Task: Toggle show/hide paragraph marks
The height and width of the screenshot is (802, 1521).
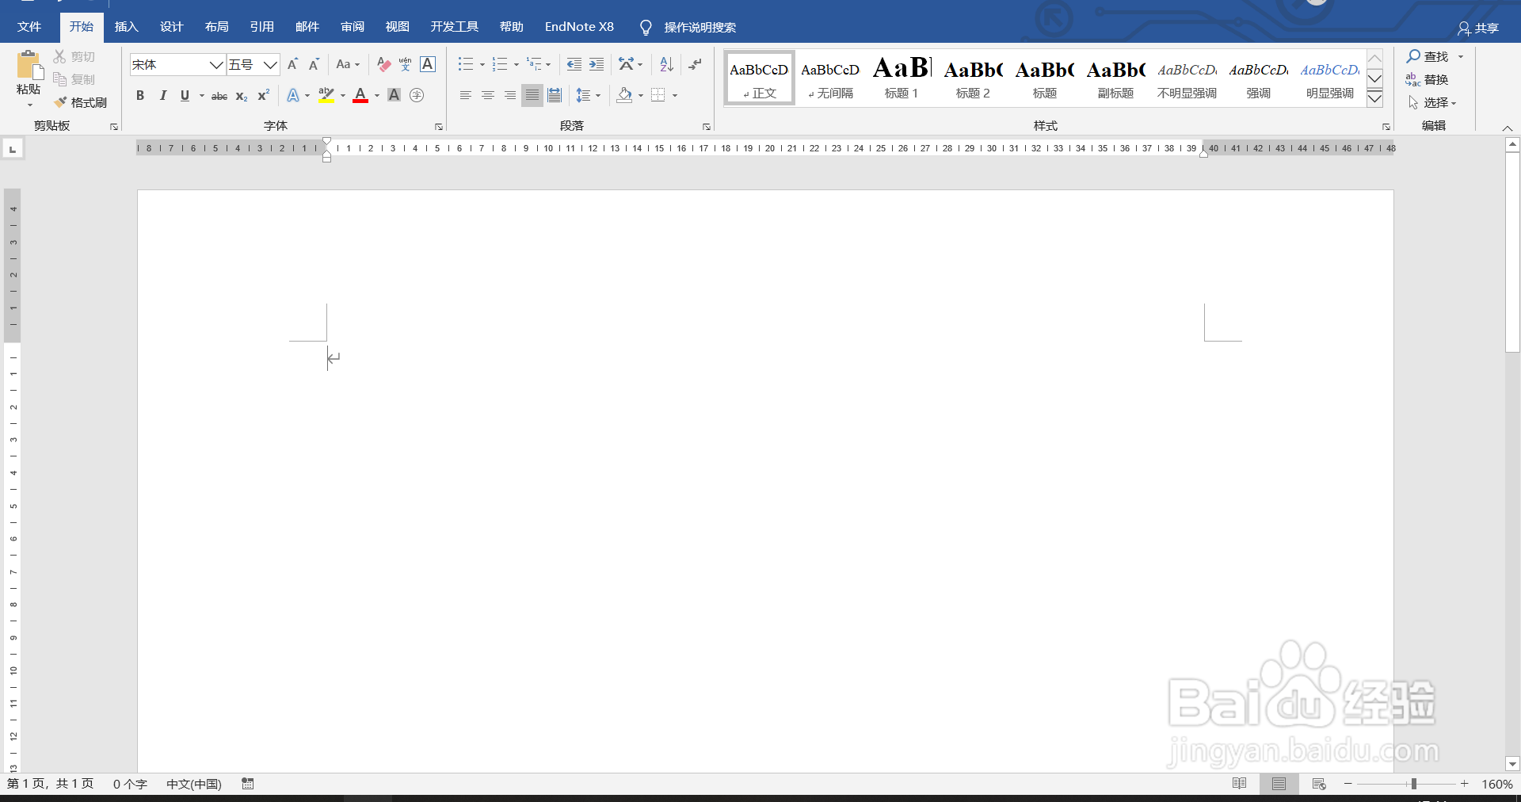Action: pos(695,64)
